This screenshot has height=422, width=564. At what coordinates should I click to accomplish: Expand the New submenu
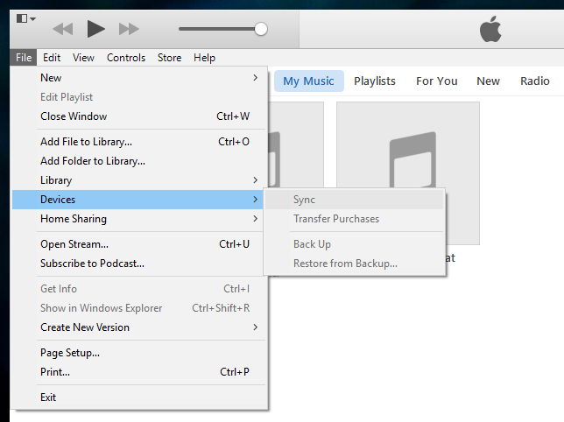pyautogui.click(x=139, y=78)
